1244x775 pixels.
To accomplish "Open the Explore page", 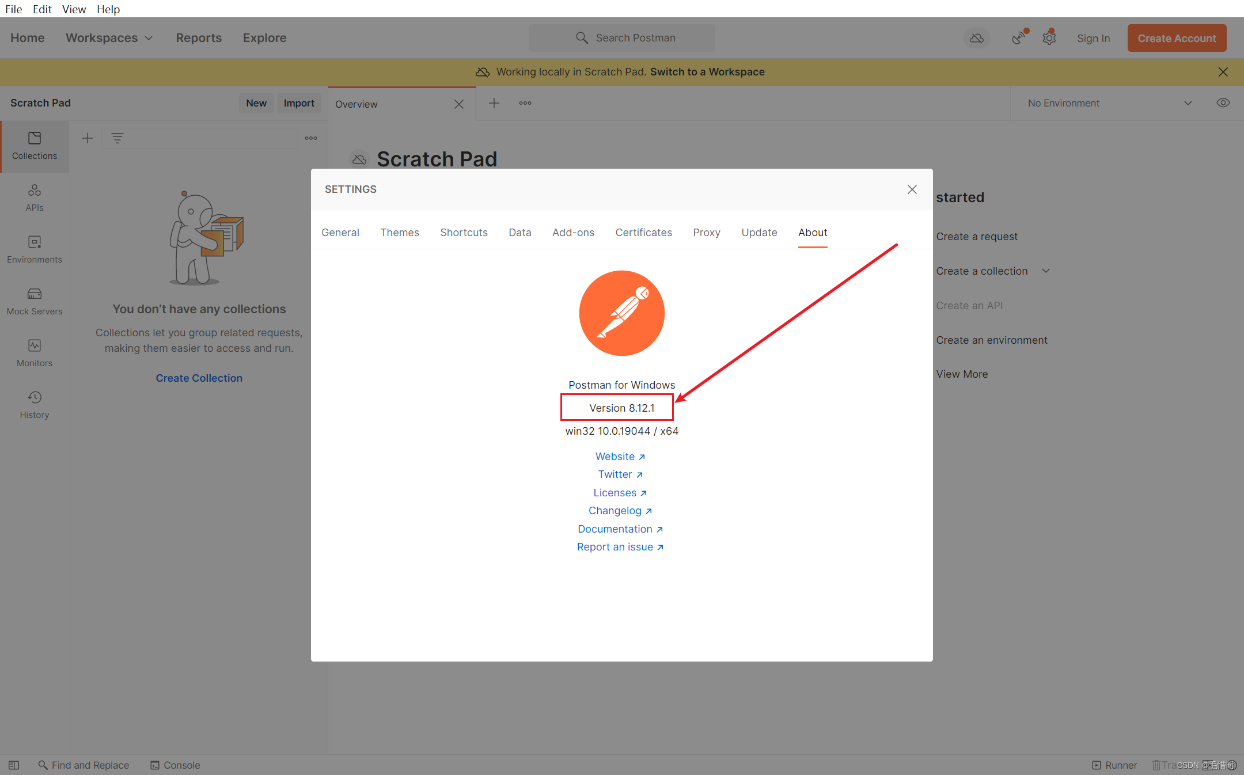I will (x=264, y=38).
